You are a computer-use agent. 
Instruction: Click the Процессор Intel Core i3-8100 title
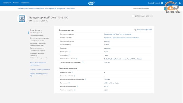(48, 17)
